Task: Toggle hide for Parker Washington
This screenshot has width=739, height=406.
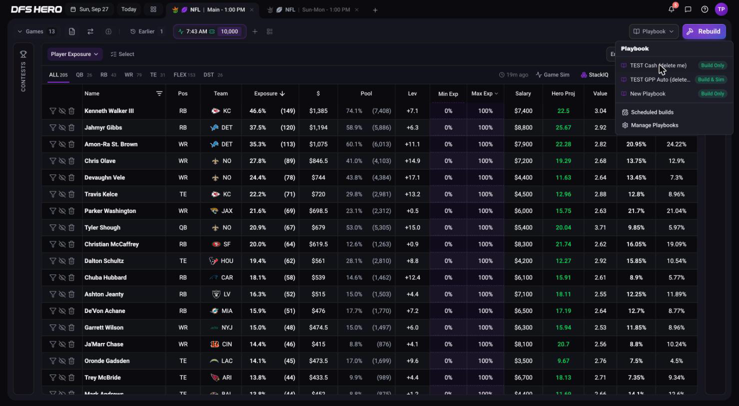Action: 62,211
